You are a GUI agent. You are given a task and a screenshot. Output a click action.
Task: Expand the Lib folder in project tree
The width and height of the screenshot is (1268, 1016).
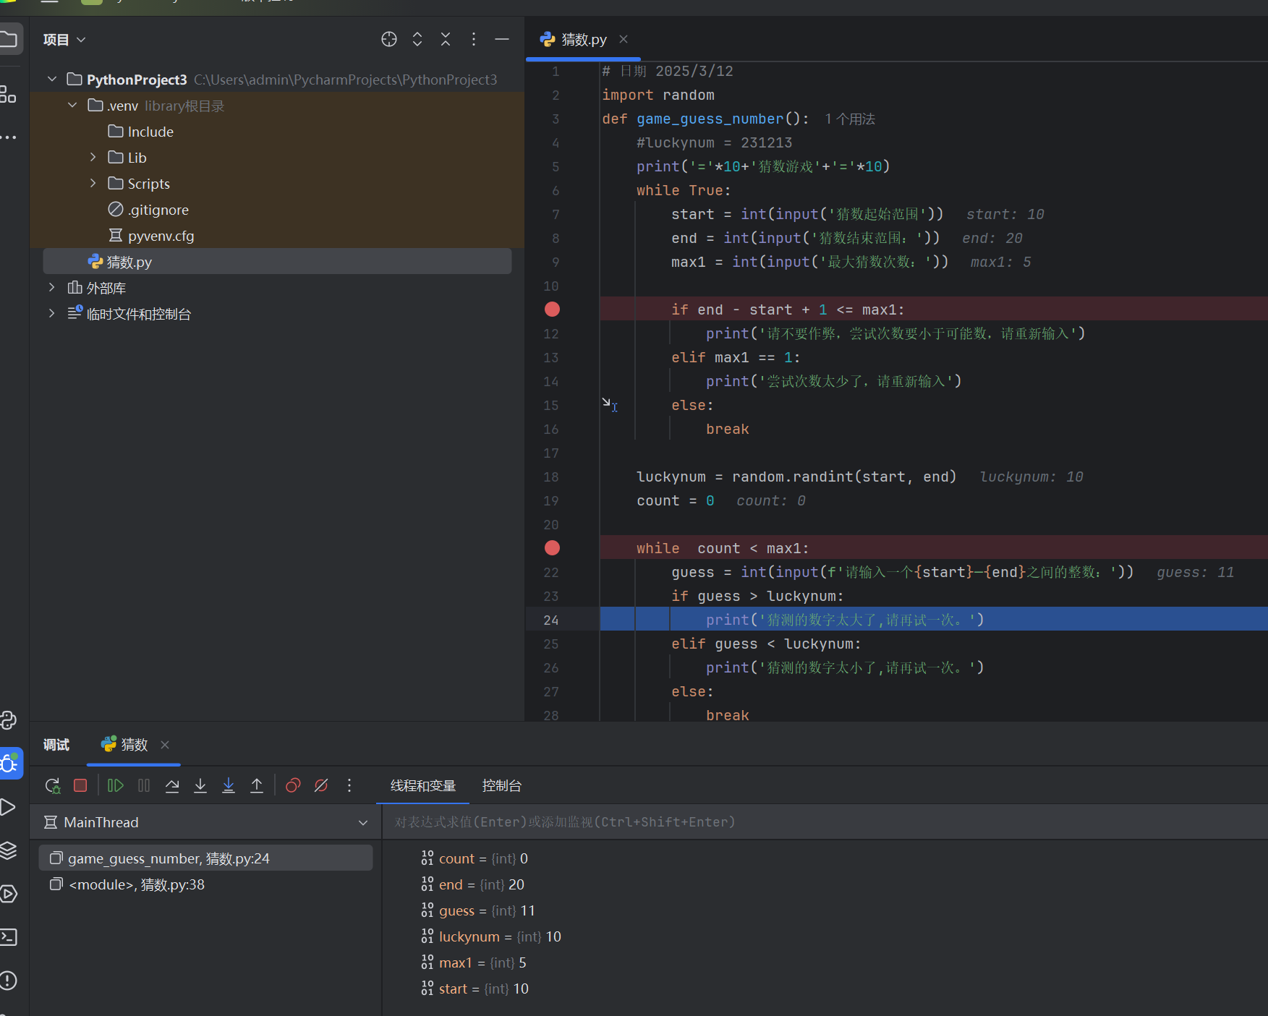[x=93, y=158]
